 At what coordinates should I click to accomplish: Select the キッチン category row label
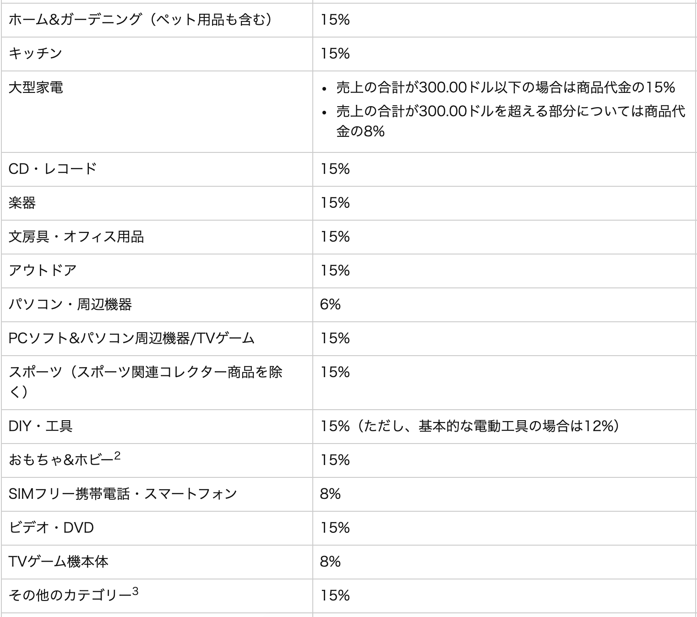click(35, 54)
